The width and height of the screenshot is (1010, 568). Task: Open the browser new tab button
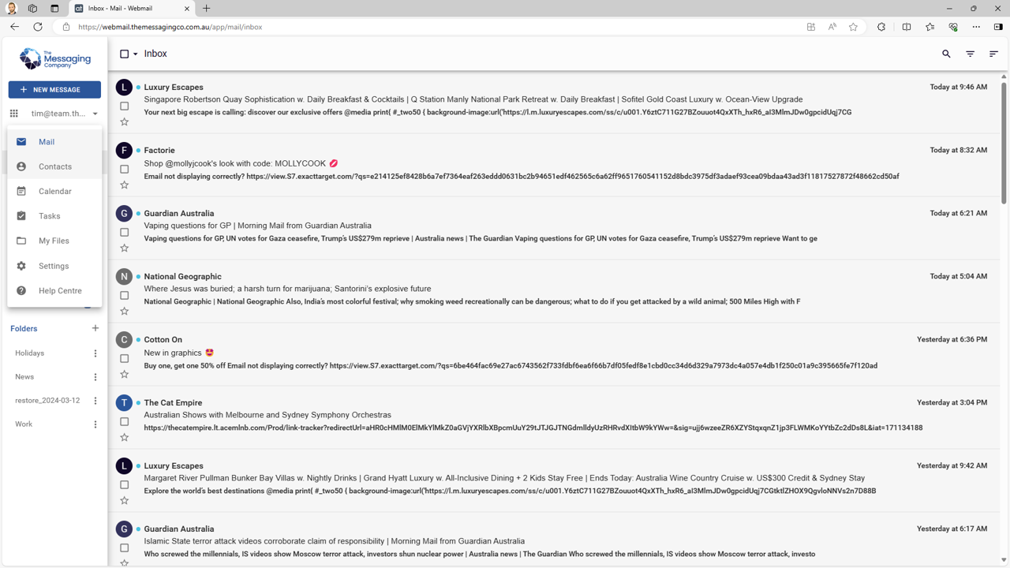[x=207, y=9]
